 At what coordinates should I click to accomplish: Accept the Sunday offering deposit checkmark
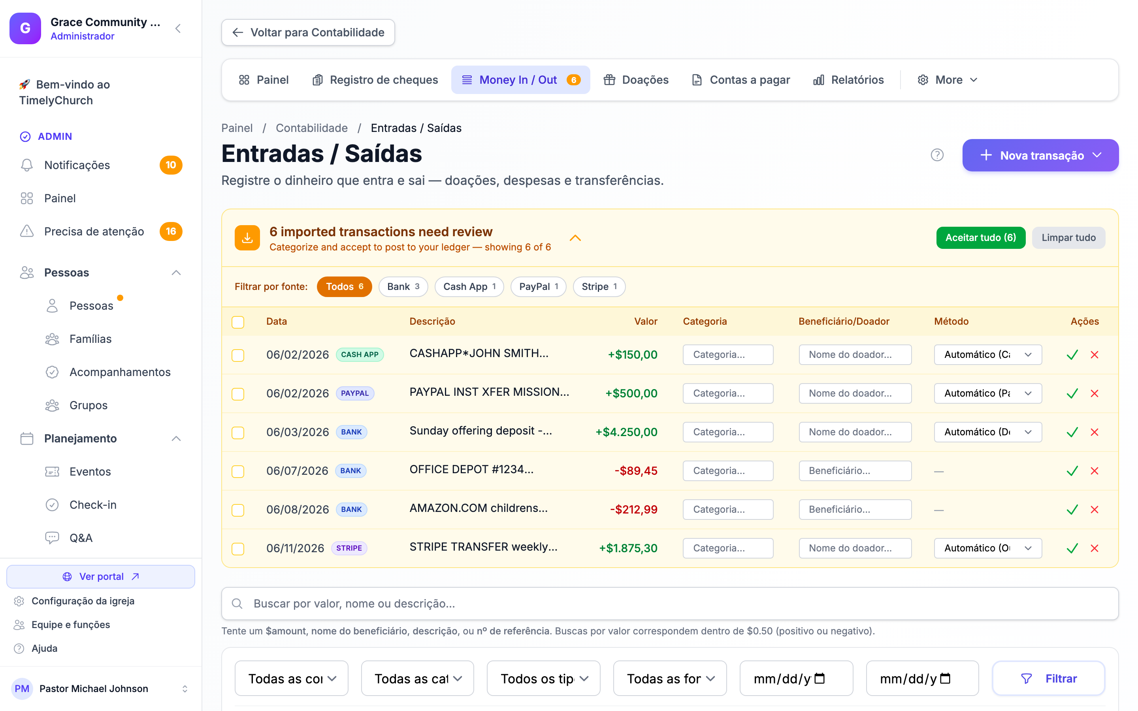pos(1072,432)
